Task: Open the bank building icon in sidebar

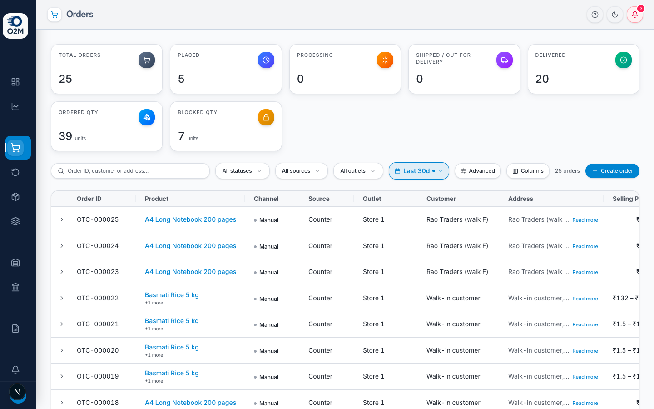Action: point(15,287)
